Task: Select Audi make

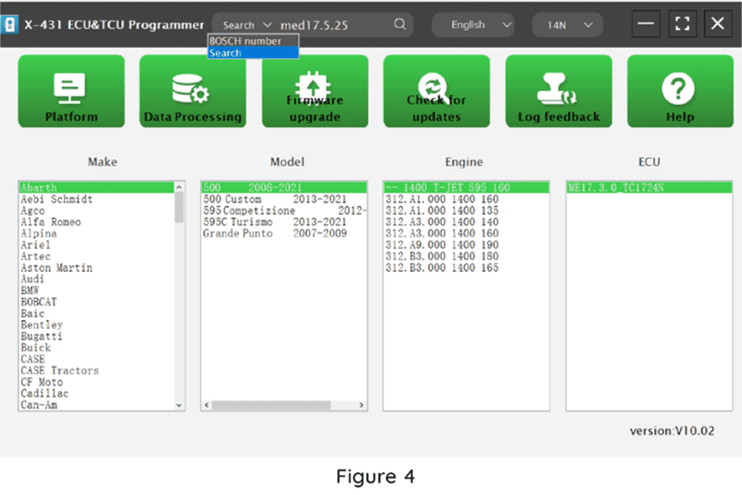Action: 96,279
